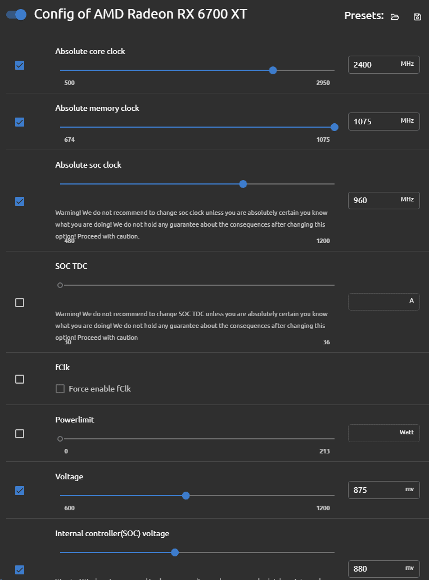This screenshot has height=580, width=429.
Task: Click the SOC TDC warning text
Action: pyautogui.click(x=191, y=326)
